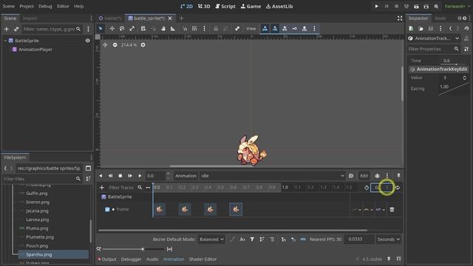Activate the Rotate Mode tool
473x266 pixels.
tap(122, 29)
